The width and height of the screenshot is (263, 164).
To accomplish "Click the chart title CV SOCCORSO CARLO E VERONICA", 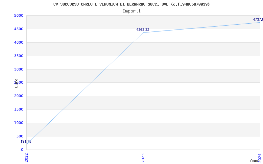I will click(x=131, y=4).
